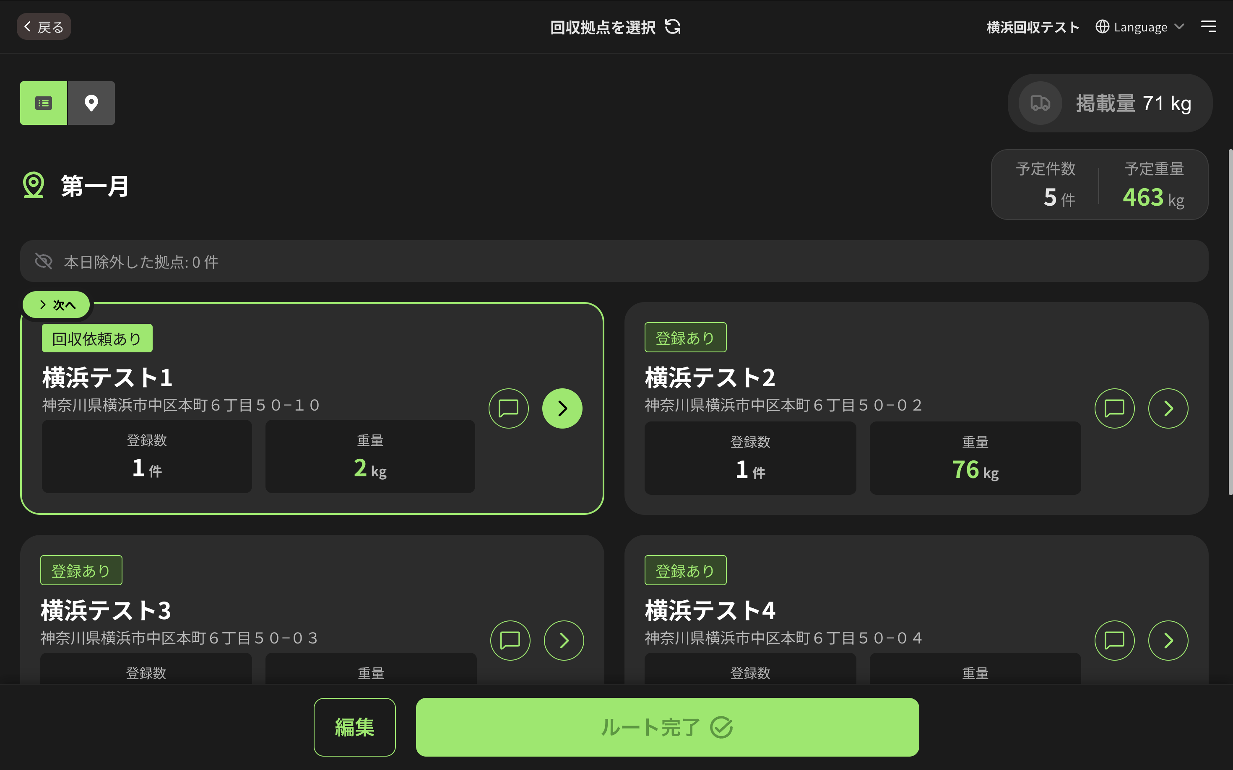Screen dimensions: 1233x770
Task: Click the 重量 76 kg box
Action: click(975, 458)
